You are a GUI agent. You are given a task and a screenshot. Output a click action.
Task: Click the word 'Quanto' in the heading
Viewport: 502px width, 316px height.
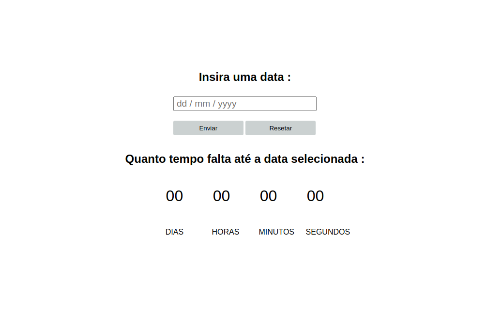click(x=143, y=159)
